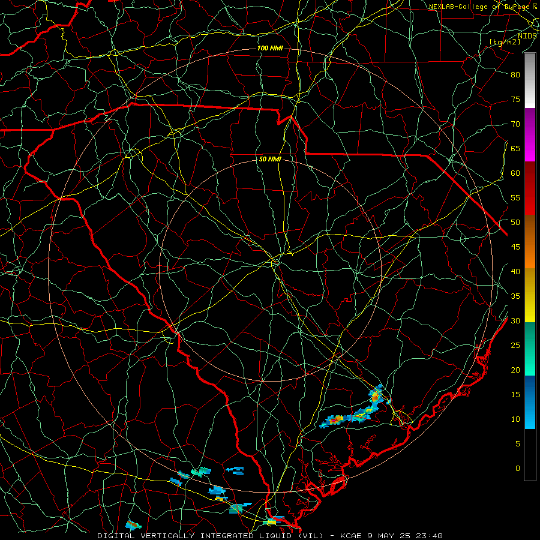Click the kg/m2 units label
This screenshot has width=540, height=540.
pos(505,42)
